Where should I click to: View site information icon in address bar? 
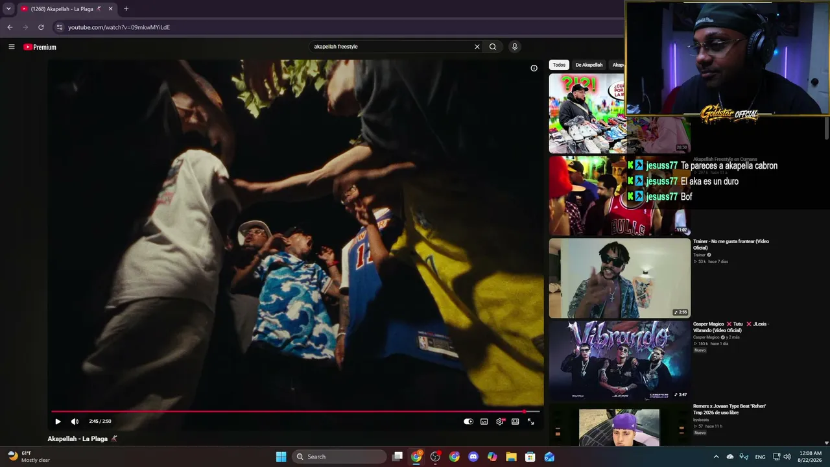(x=60, y=27)
